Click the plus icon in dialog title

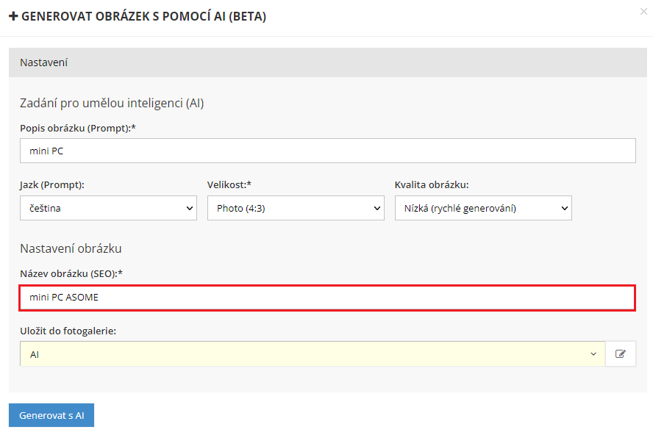point(13,16)
